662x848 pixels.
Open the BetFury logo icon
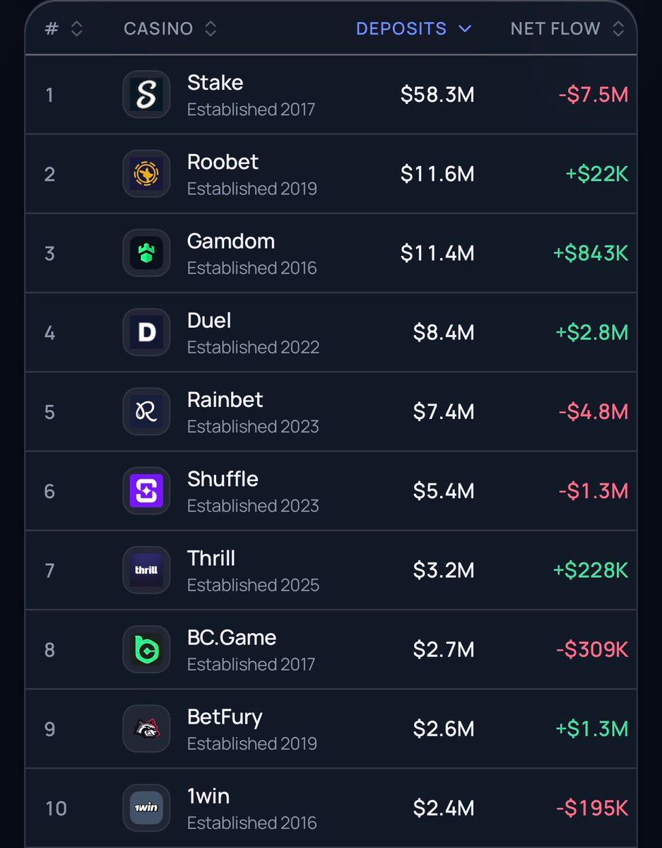[x=146, y=728]
